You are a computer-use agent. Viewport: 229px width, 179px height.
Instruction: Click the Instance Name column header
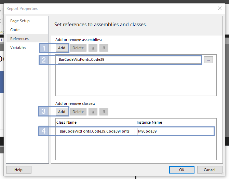point(176,122)
